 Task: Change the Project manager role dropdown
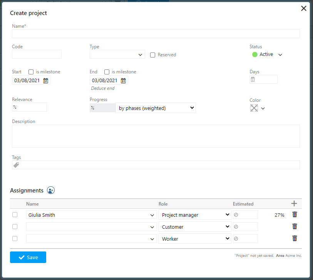click(x=195, y=215)
